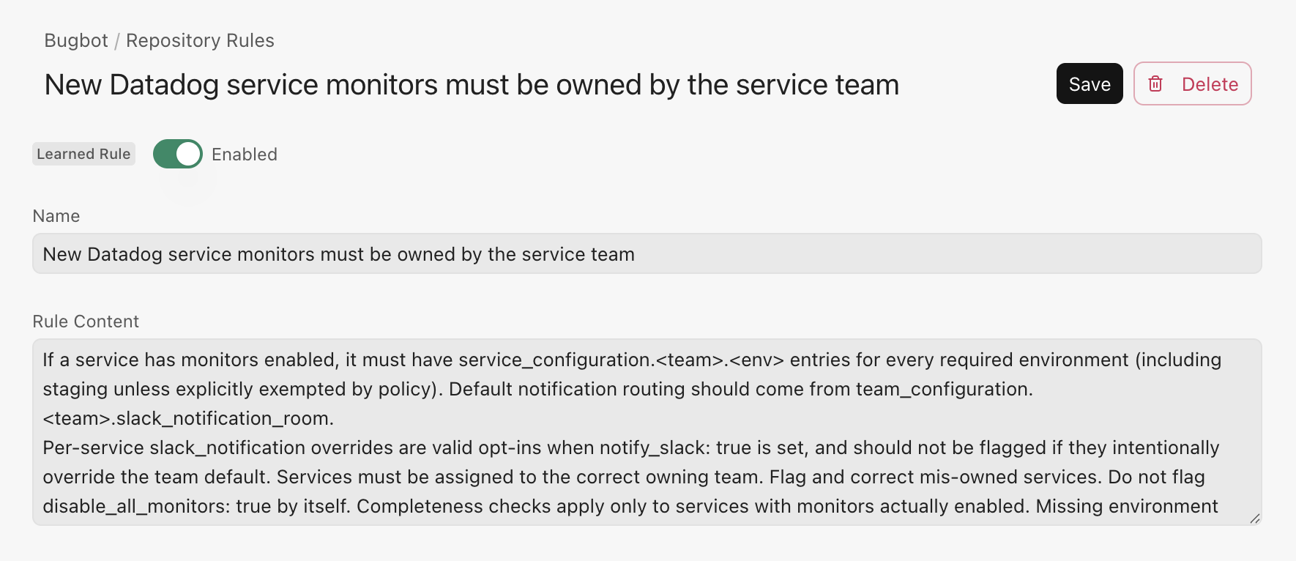
Task: Click the trash icon on the Delete button
Action: pos(1155,84)
